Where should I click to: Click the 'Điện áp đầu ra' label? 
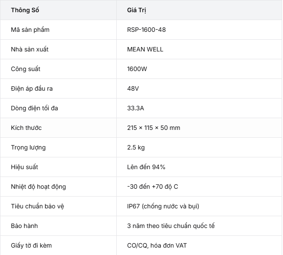tap(32, 88)
